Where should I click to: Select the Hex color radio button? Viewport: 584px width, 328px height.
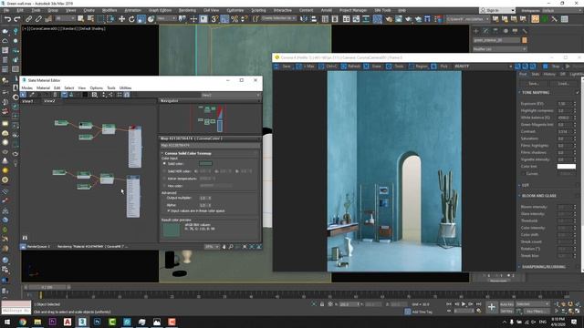tap(164, 186)
